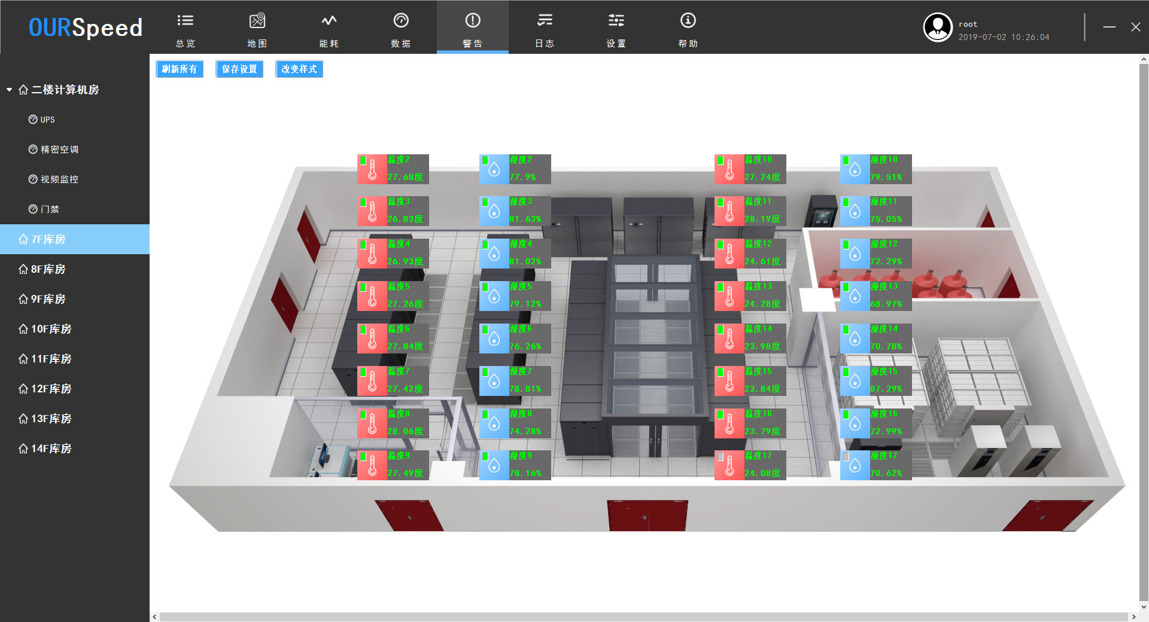
Task: Select the 能耗 energy consumption icon
Action: [329, 21]
